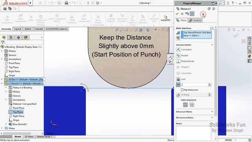Click the distance value spinner arrows

pos(209,85)
